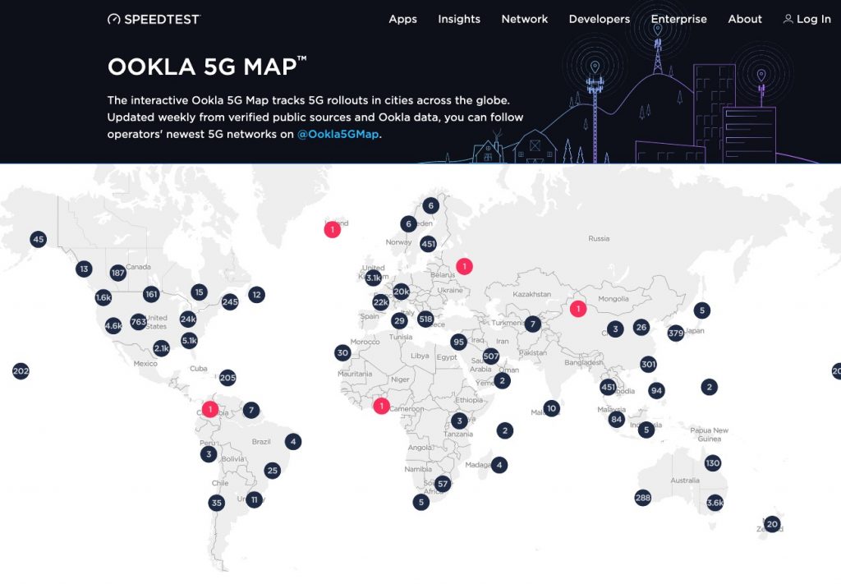
Task: Select the 3.6k marker in southeast Australia
Action: [715, 503]
